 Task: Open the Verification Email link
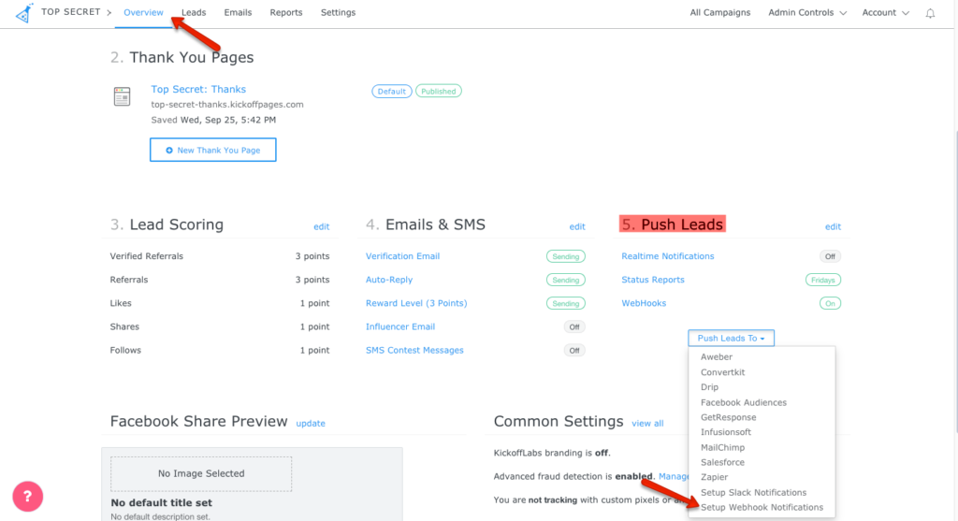pos(402,256)
